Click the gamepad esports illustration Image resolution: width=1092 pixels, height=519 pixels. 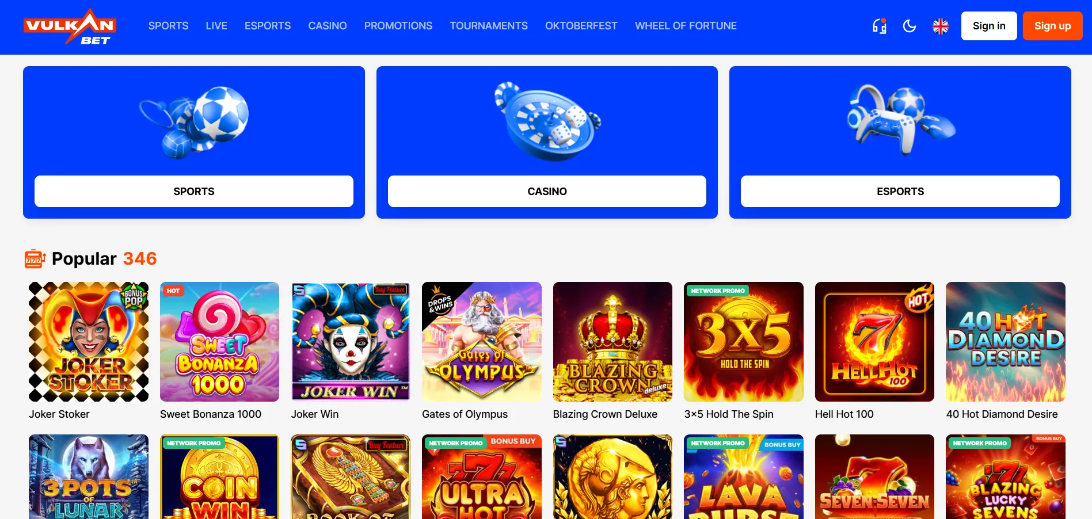(900, 120)
